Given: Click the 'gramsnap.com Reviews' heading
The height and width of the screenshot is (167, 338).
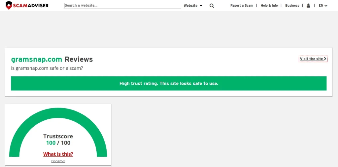Looking at the screenshot, I should (52, 59).
